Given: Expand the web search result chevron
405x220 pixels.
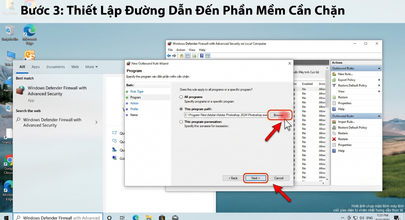Looking at the screenshot, I should [97, 122].
